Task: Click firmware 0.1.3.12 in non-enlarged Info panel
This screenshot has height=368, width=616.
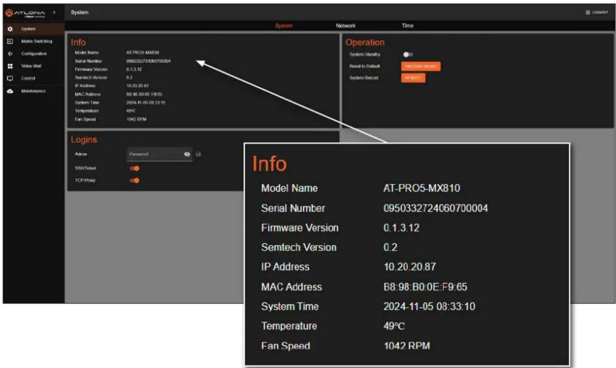Action: (134, 69)
